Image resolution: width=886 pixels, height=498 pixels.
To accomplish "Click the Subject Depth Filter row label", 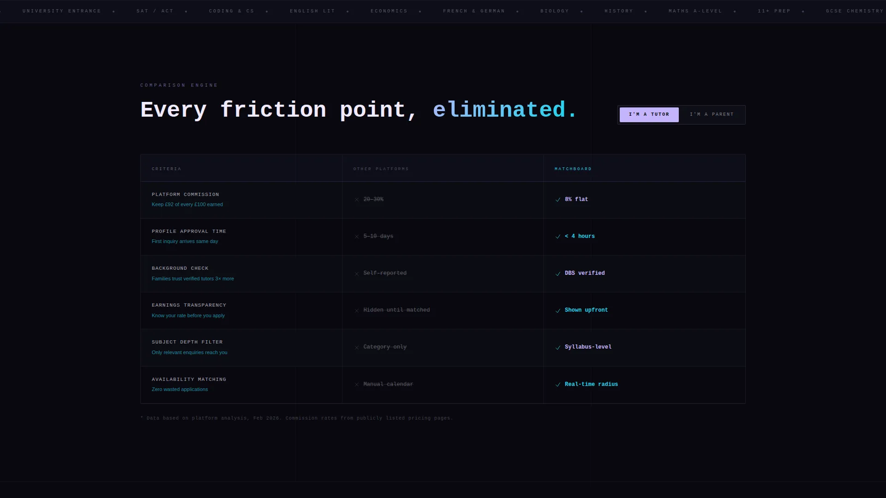I will click(x=187, y=342).
